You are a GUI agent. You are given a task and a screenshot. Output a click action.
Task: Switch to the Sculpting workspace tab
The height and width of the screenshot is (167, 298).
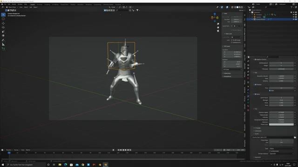tap(47, 4)
